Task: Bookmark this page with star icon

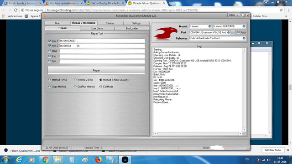Action: (x=281, y=10)
